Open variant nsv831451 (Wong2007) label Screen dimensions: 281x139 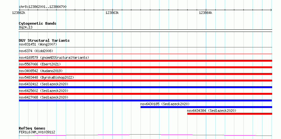tap(38, 44)
